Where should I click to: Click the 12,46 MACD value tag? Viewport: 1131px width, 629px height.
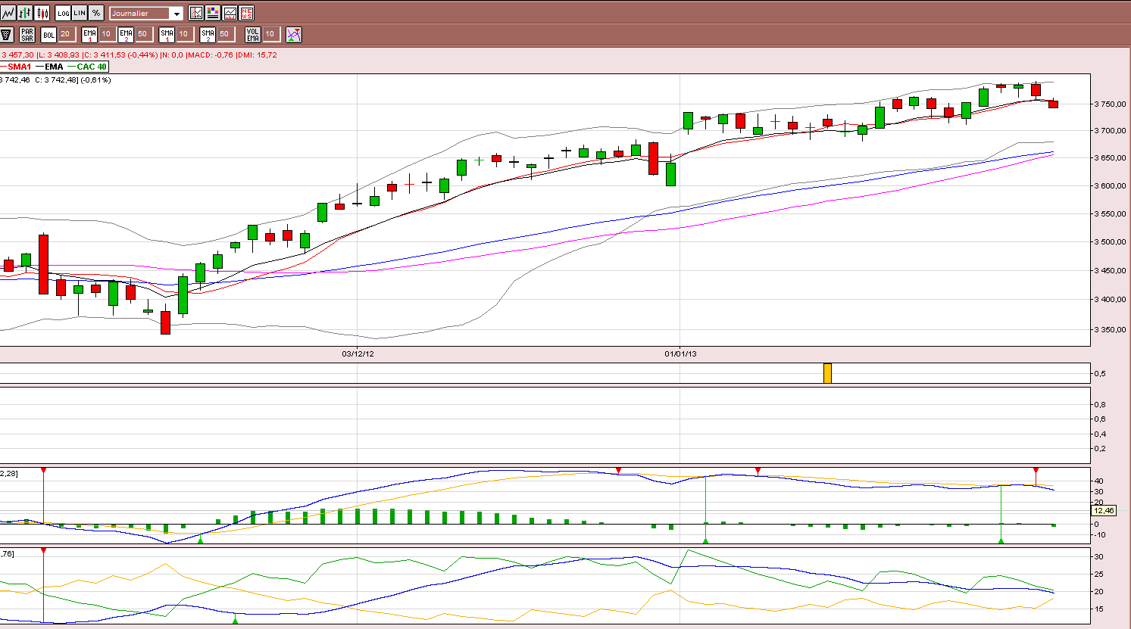point(1104,511)
